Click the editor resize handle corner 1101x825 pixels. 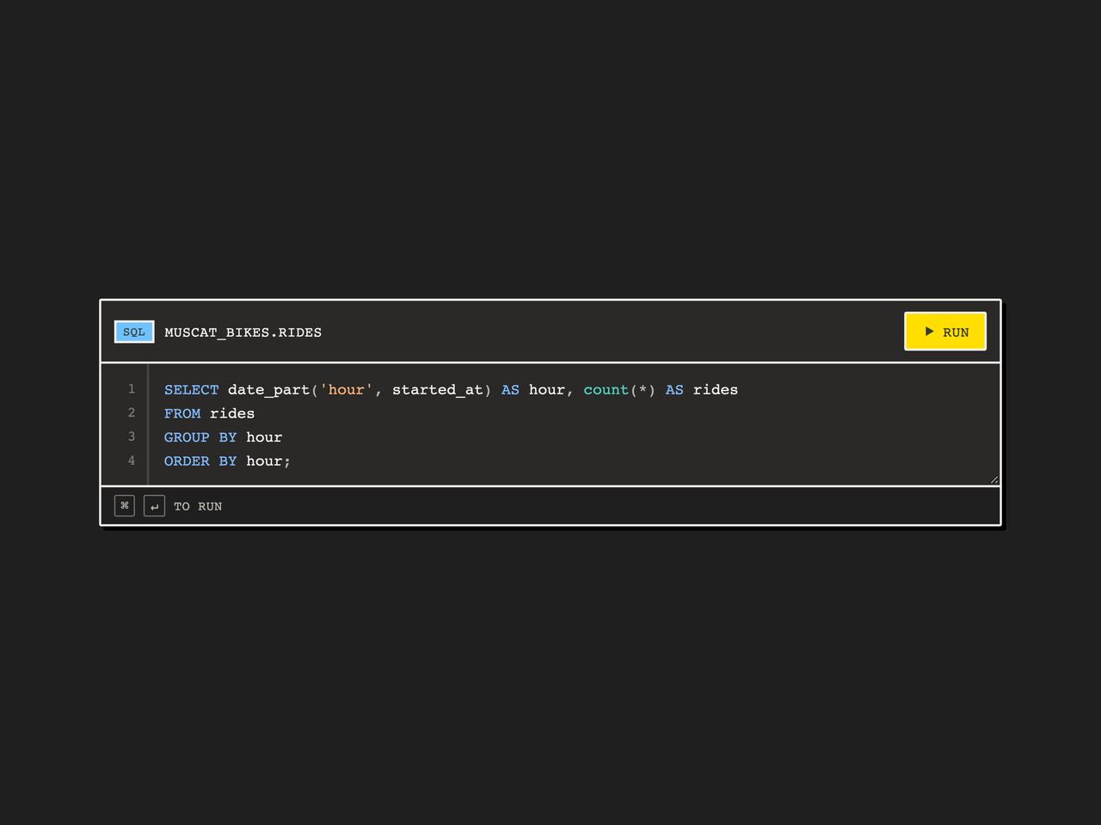[x=993, y=480]
